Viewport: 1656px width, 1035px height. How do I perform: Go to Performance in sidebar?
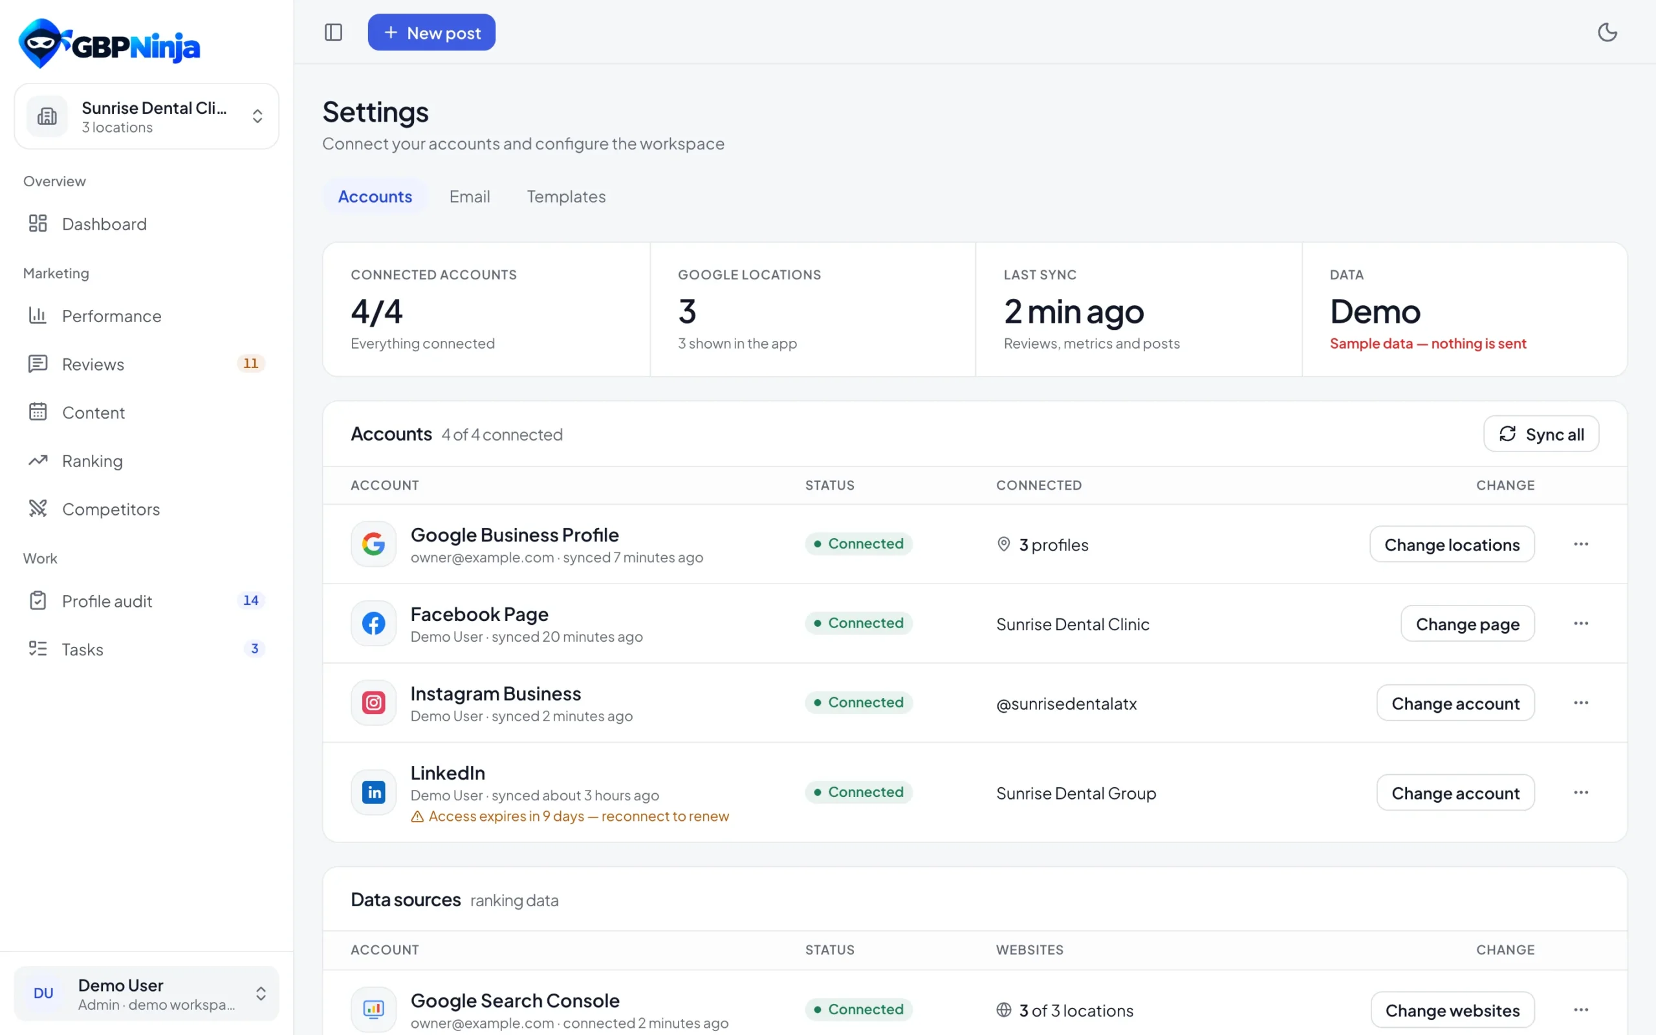point(146,316)
